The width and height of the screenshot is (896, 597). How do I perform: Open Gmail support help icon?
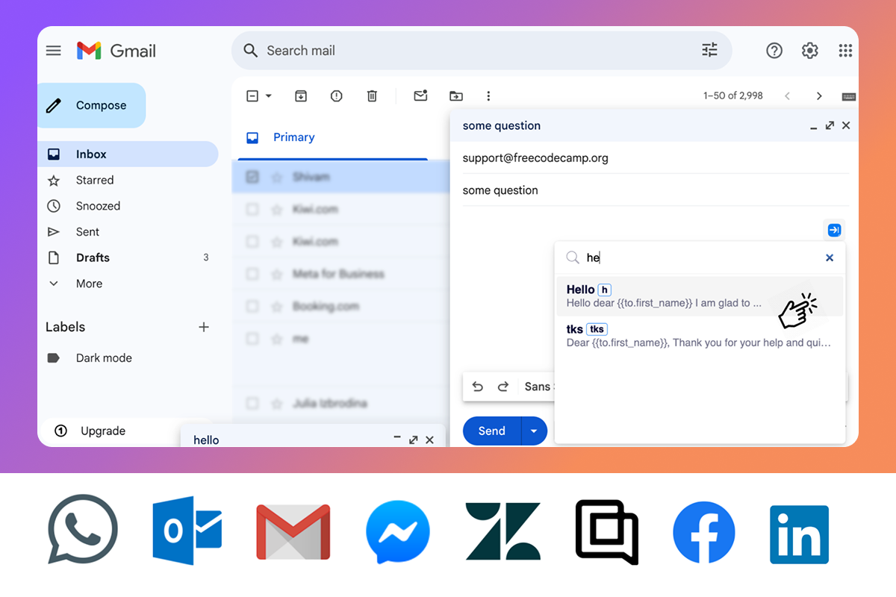coord(774,51)
